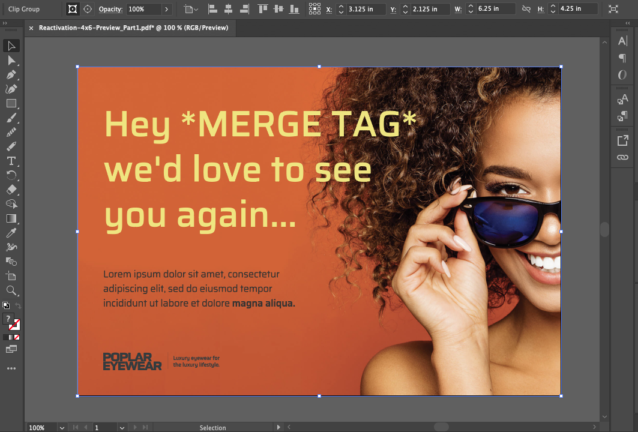
Task: Switch to the Reactivation-4x6-Preview_Part1.pdf tab
Action: [132, 28]
